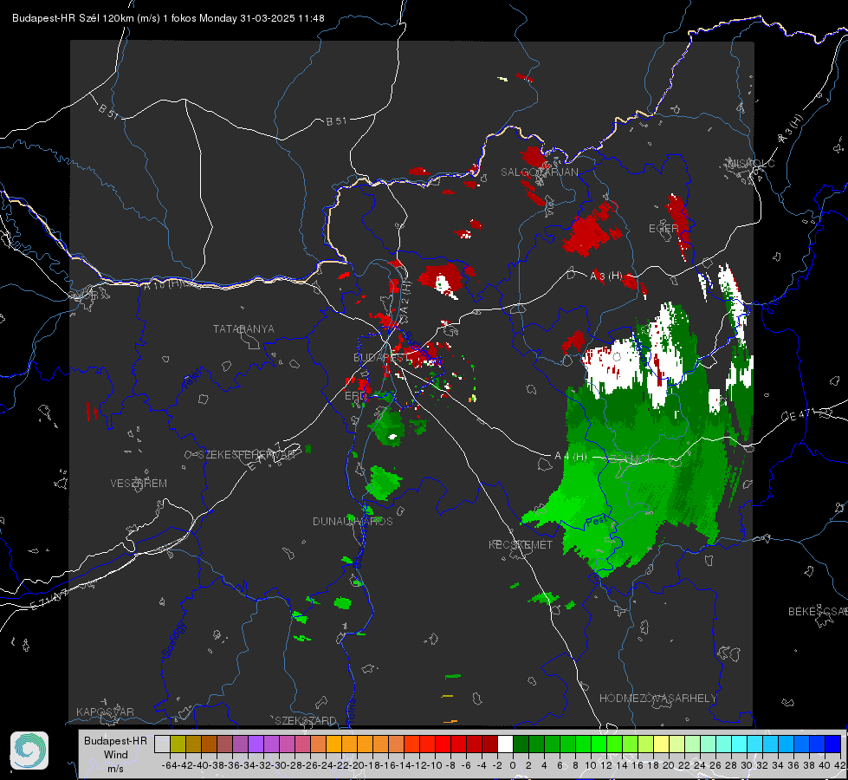
Task: Click the HÓDMEZŐVÁSÁRHELY city label
Action: point(658,699)
